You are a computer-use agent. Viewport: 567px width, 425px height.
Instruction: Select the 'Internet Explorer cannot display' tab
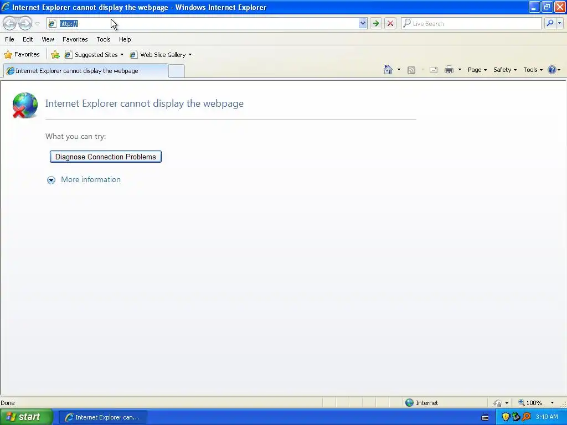click(x=86, y=71)
